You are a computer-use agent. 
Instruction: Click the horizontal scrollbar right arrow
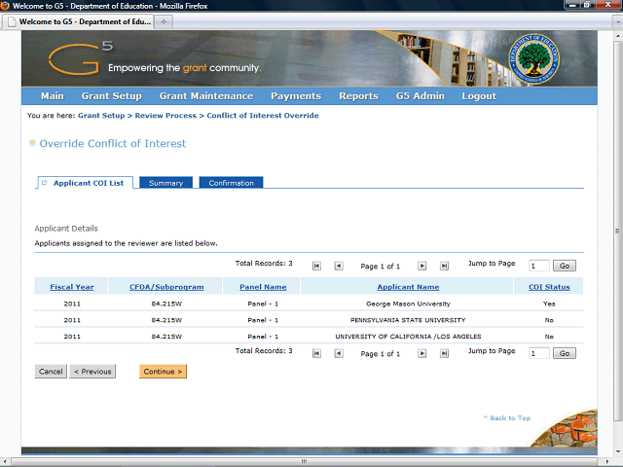click(x=606, y=461)
